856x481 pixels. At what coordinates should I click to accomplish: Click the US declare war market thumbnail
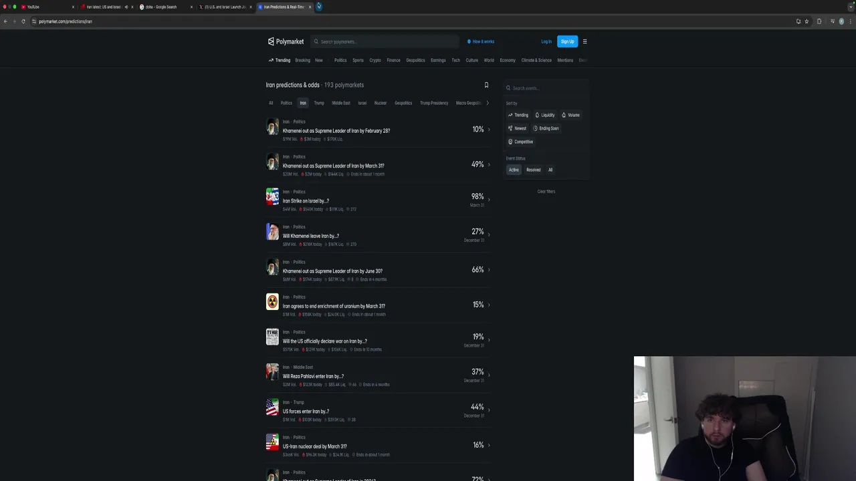click(x=272, y=337)
